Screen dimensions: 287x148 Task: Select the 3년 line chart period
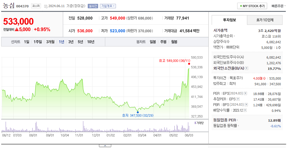tap(71, 42)
